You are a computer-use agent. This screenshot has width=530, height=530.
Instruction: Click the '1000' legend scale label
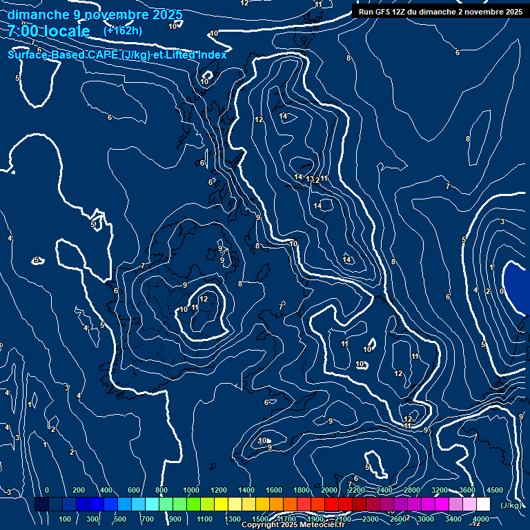(x=191, y=490)
